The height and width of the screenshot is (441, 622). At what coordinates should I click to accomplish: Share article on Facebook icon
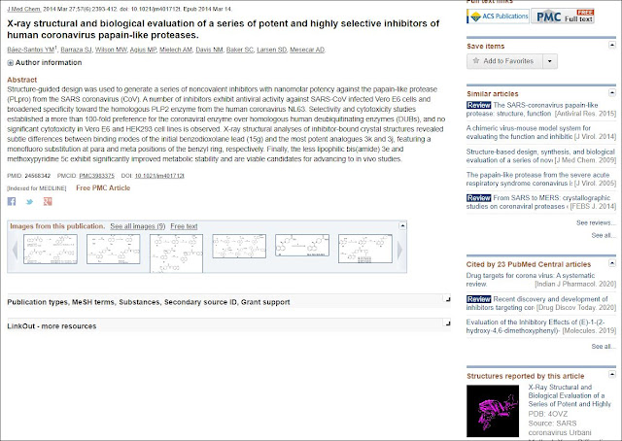tap(12, 201)
